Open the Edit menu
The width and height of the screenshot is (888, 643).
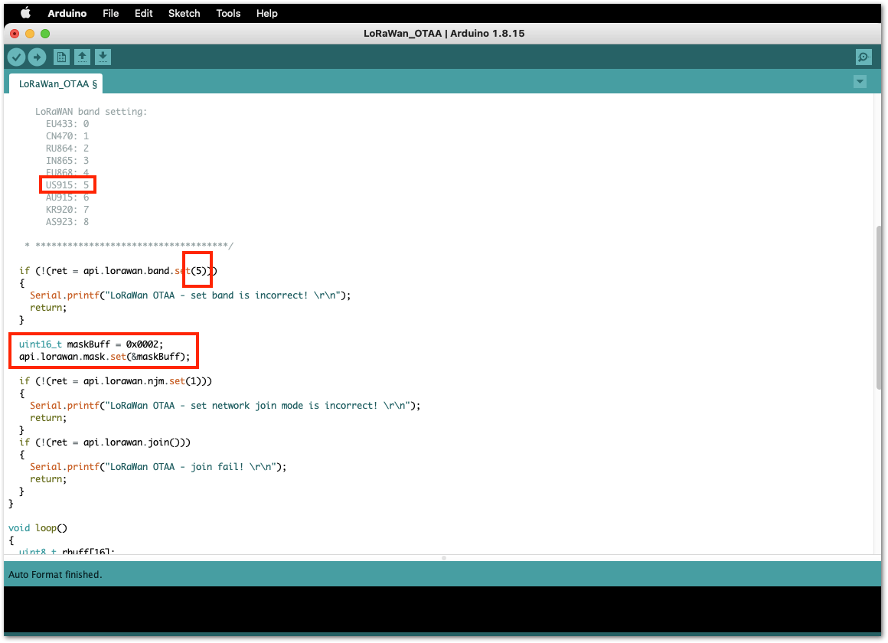click(x=143, y=13)
